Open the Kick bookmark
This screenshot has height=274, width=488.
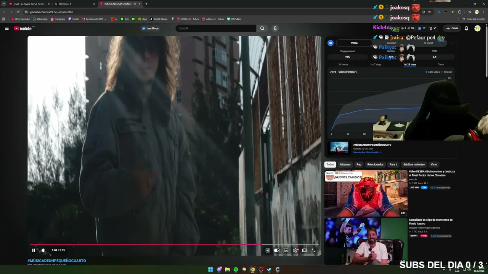click(125, 19)
